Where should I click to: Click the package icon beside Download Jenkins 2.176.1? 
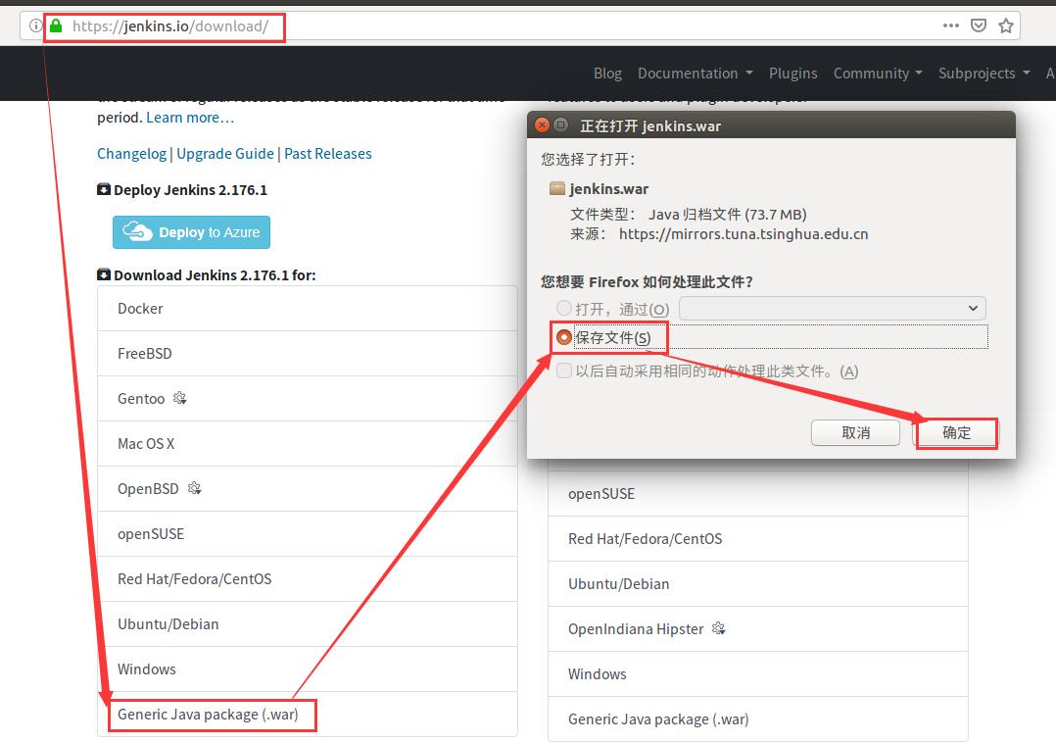104,274
